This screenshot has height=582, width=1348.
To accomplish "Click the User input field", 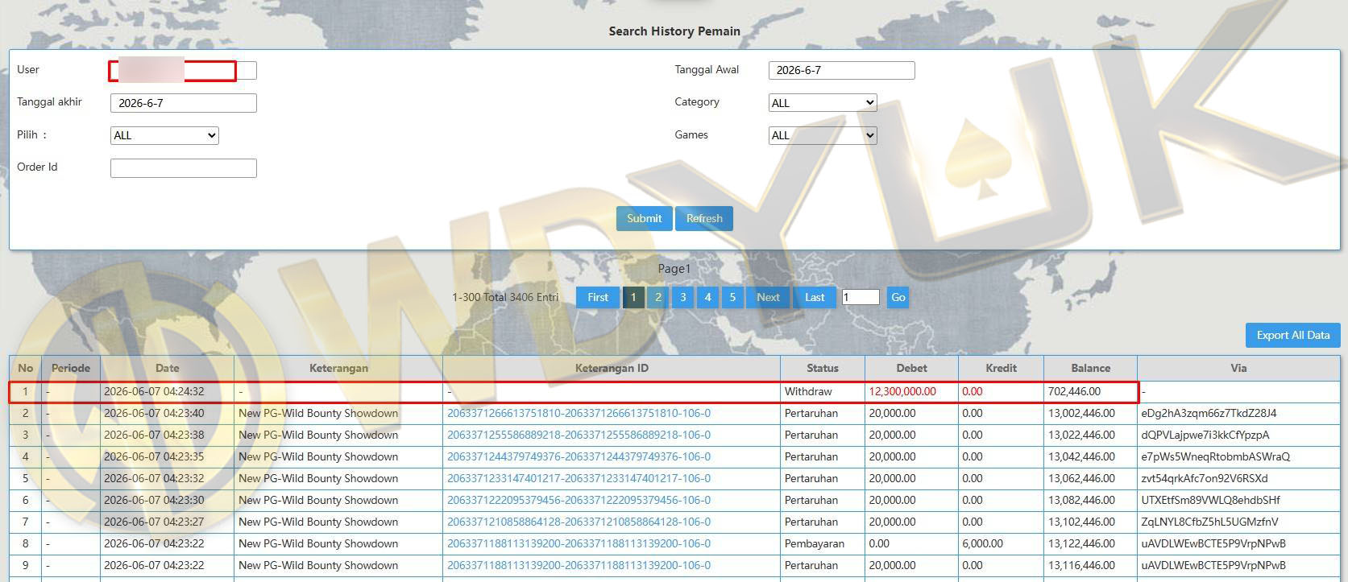I will tap(183, 71).
